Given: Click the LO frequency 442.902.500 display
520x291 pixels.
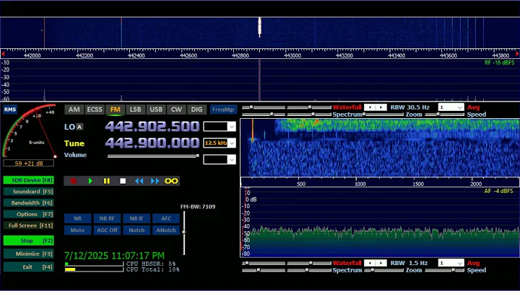Looking at the screenshot, I should point(152,127).
